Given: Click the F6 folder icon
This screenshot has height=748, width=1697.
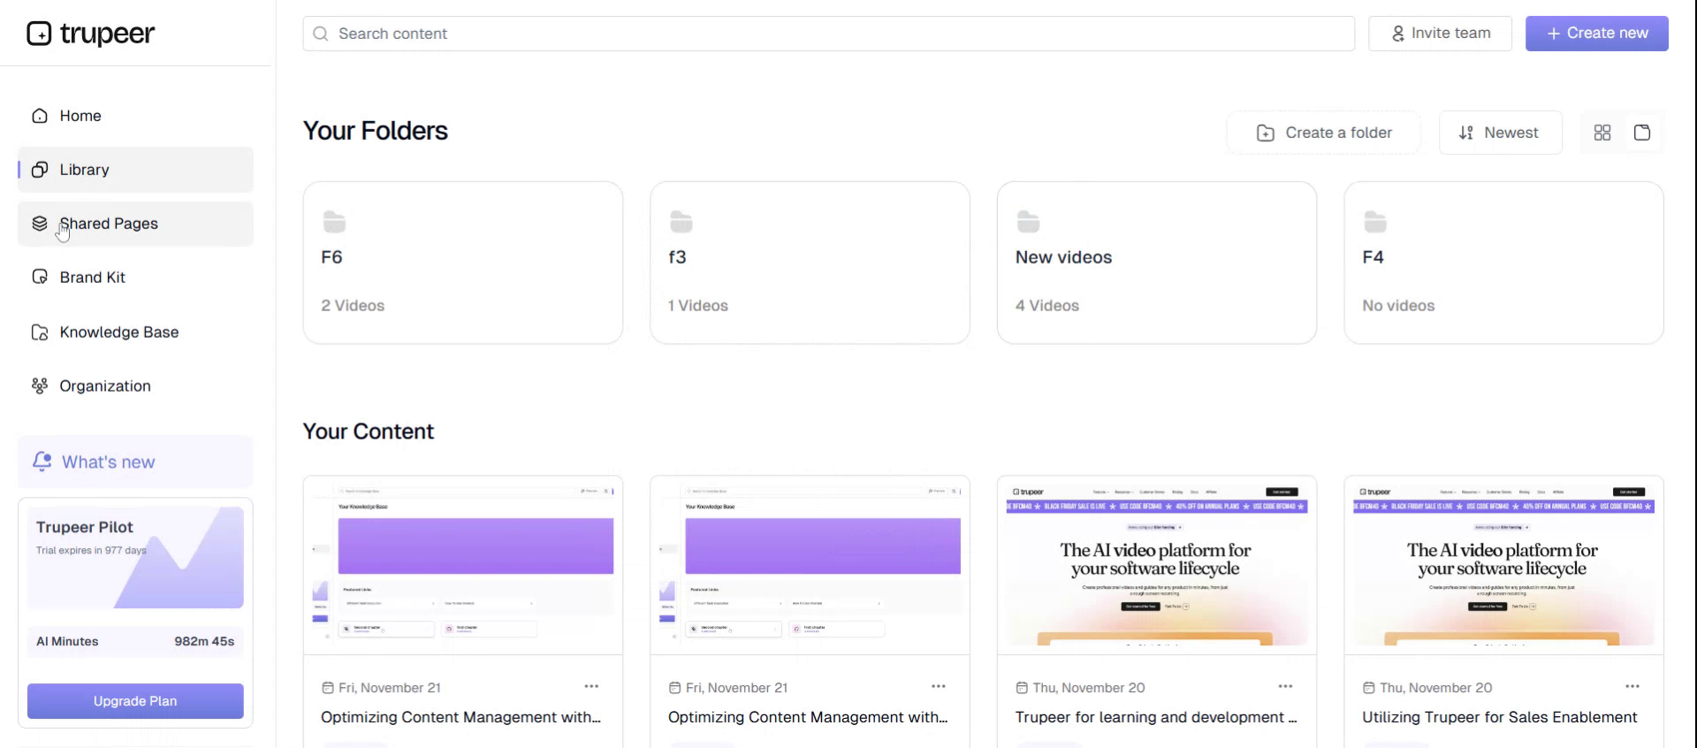Looking at the screenshot, I should (x=334, y=221).
